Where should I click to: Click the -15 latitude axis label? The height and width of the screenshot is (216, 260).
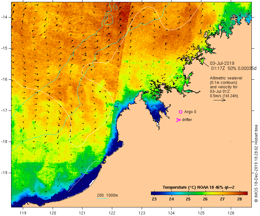[4, 48]
